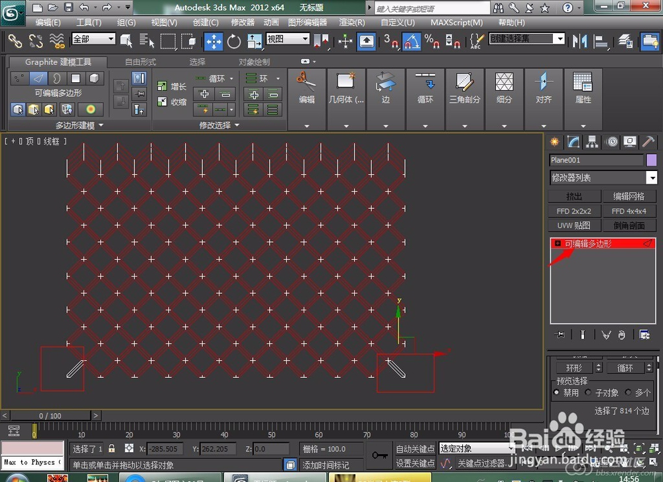This screenshot has height=482, width=663.
Task: Click the 挤出 modifier button
Action: [574, 196]
